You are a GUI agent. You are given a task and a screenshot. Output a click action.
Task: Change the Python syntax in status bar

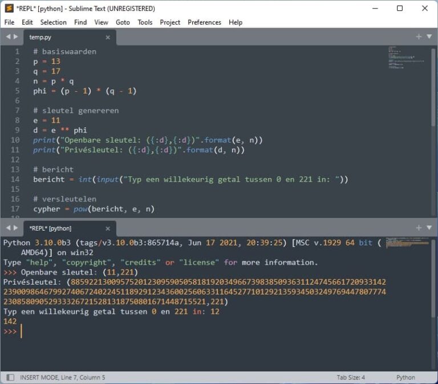[405, 377]
